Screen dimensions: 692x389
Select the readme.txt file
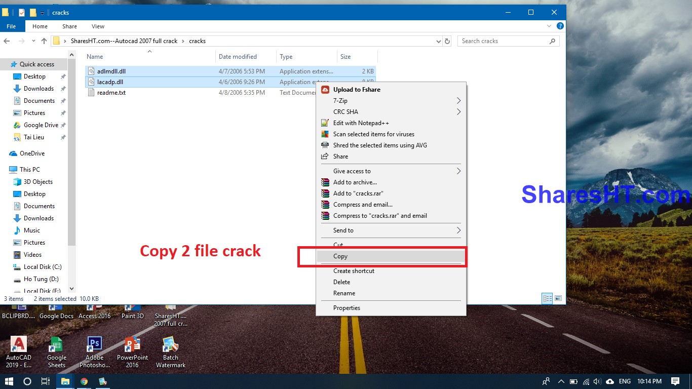(111, 93)
